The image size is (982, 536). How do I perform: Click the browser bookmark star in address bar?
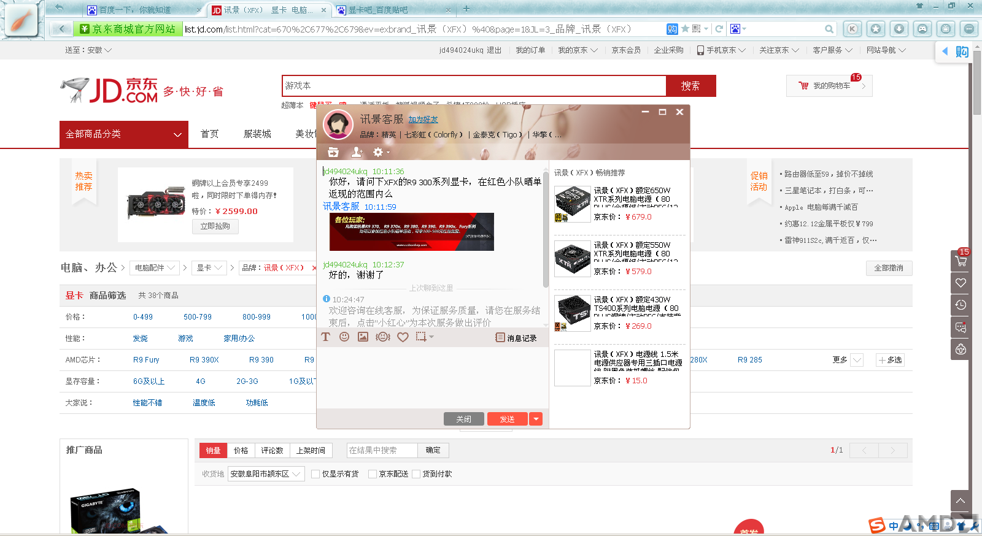point(685,29)
